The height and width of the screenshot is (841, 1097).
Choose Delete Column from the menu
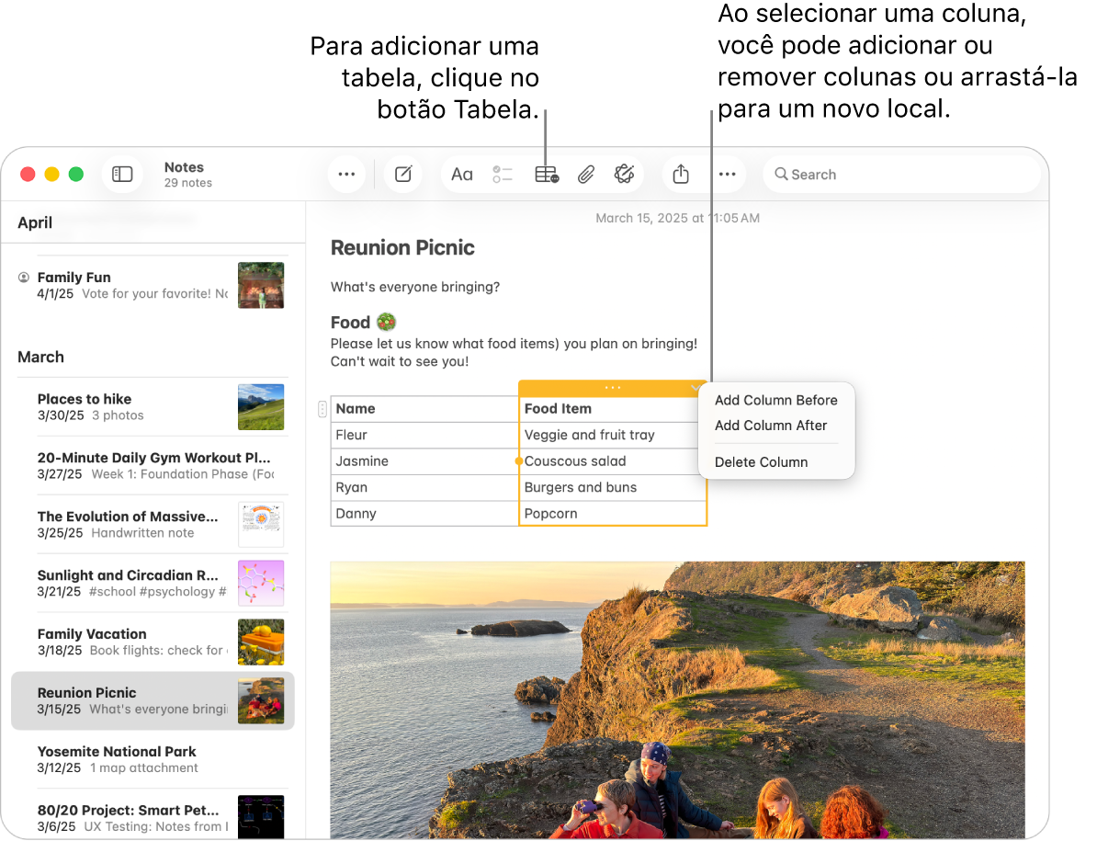pyautogui.click(x=761, y=462)
